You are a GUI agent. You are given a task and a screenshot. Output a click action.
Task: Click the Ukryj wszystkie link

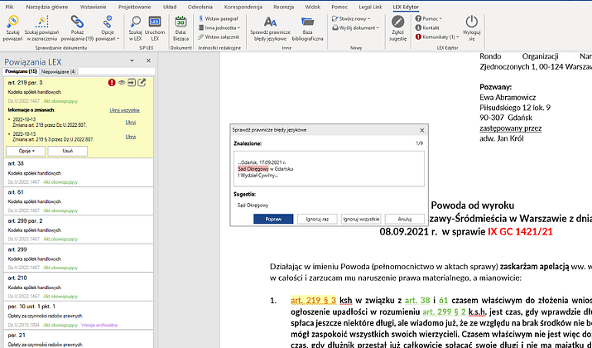click(x=123, y=109)
